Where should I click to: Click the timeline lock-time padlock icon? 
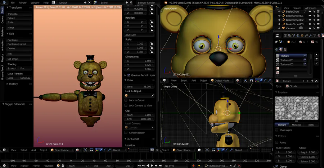coord(63,165)
